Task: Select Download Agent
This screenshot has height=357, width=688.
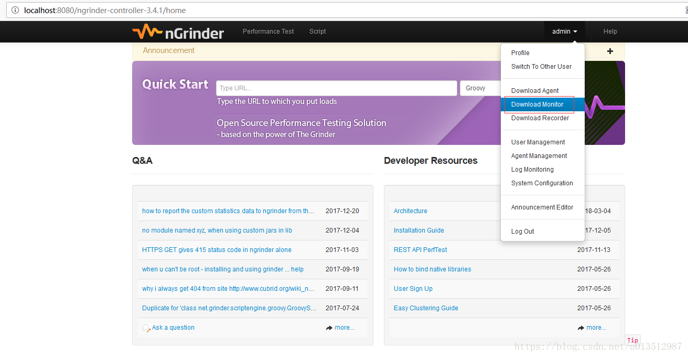Action: click(543, 91)
